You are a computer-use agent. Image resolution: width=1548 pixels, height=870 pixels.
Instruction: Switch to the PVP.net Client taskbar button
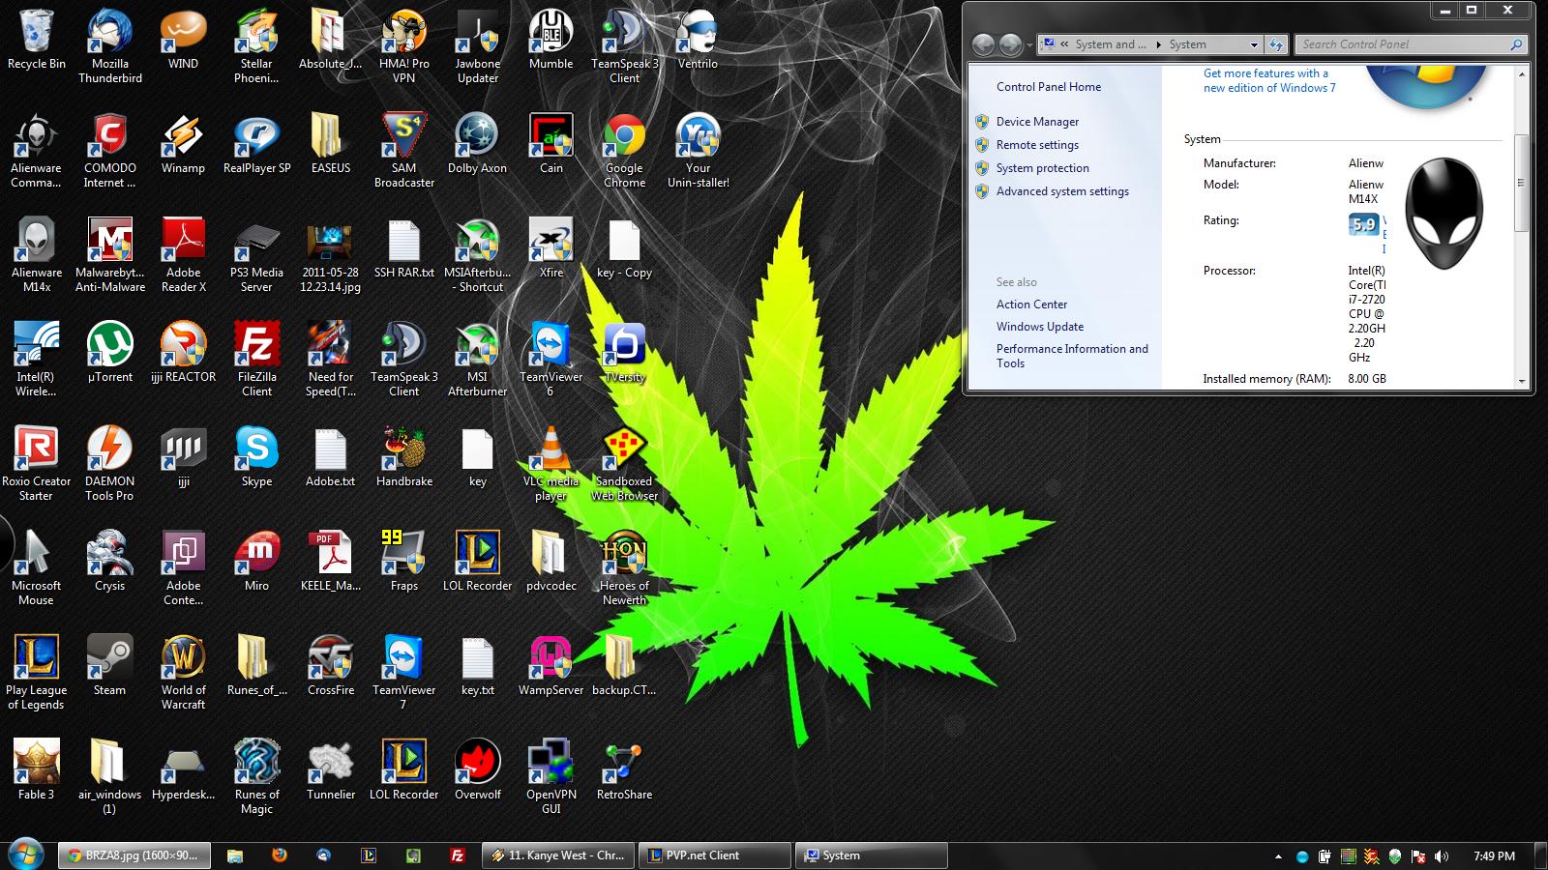click(x=714, y=855)
